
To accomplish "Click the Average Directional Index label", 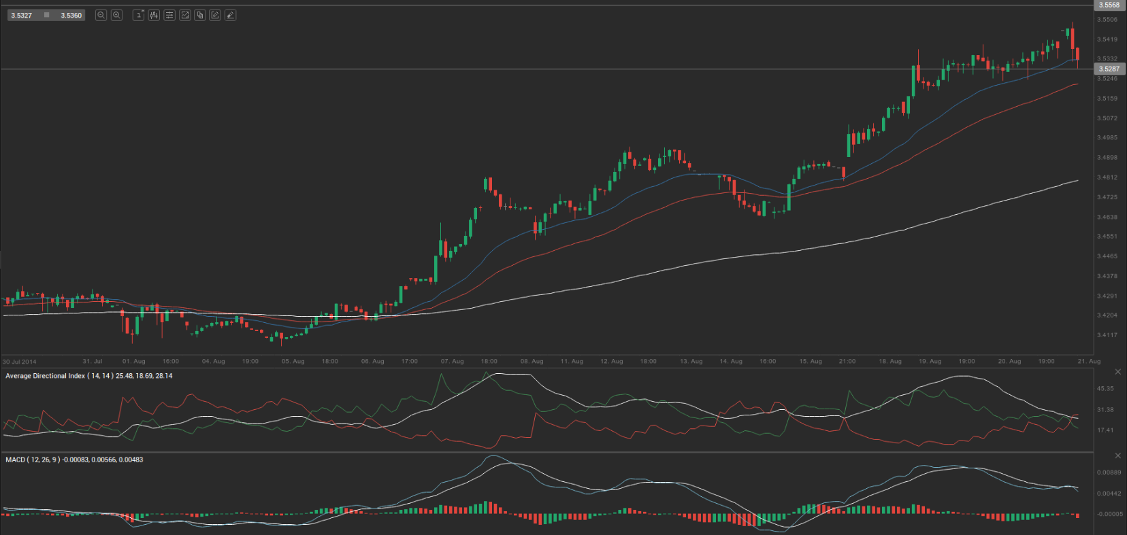I will pyautogui.click(x=88, y=376).
